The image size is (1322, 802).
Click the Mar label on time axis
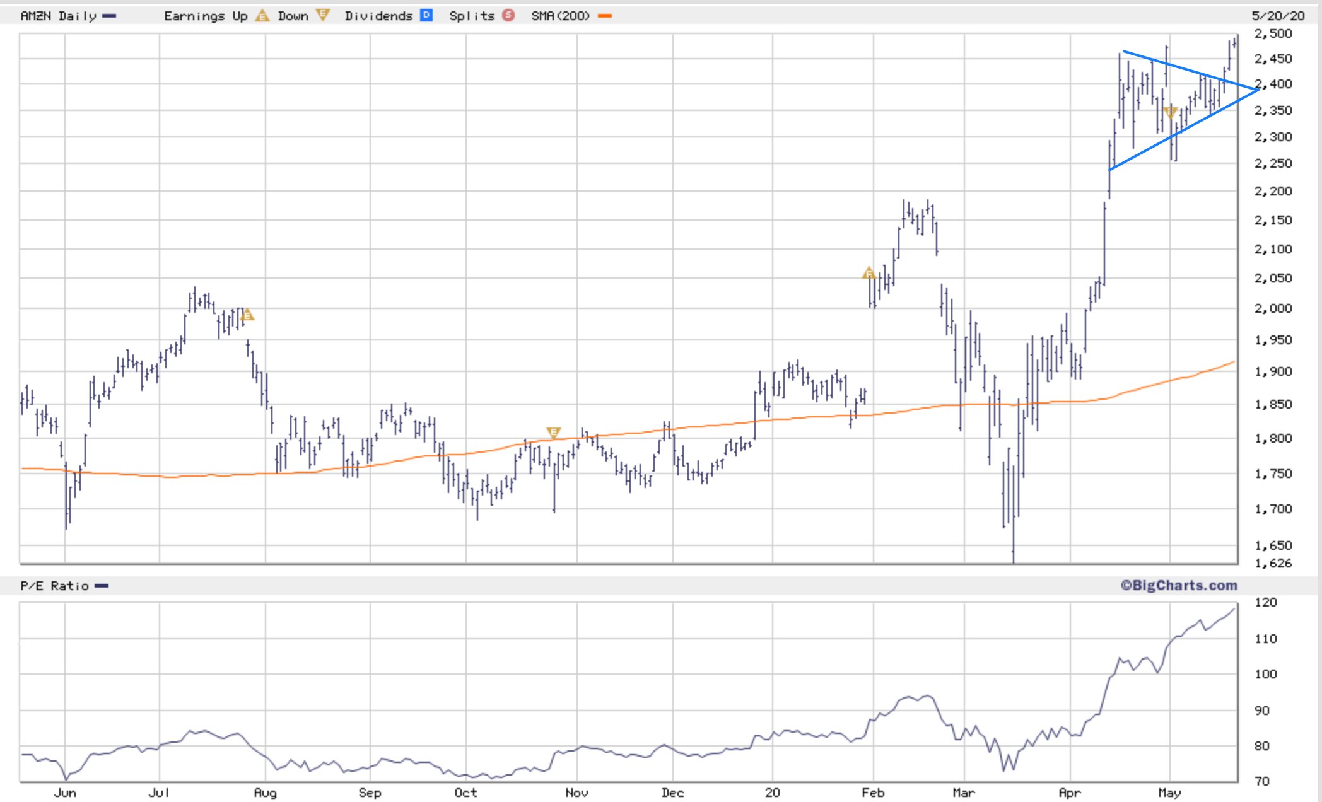963,793
